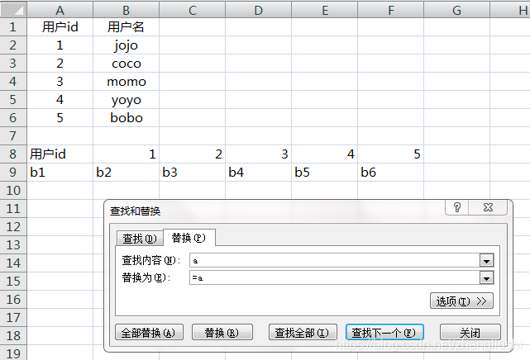Click cell A6 containing 5
530x360 pixels.
[60, 118]
